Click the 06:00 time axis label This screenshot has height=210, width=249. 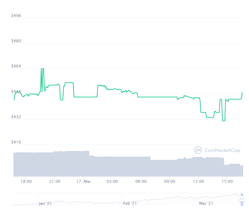141,181
